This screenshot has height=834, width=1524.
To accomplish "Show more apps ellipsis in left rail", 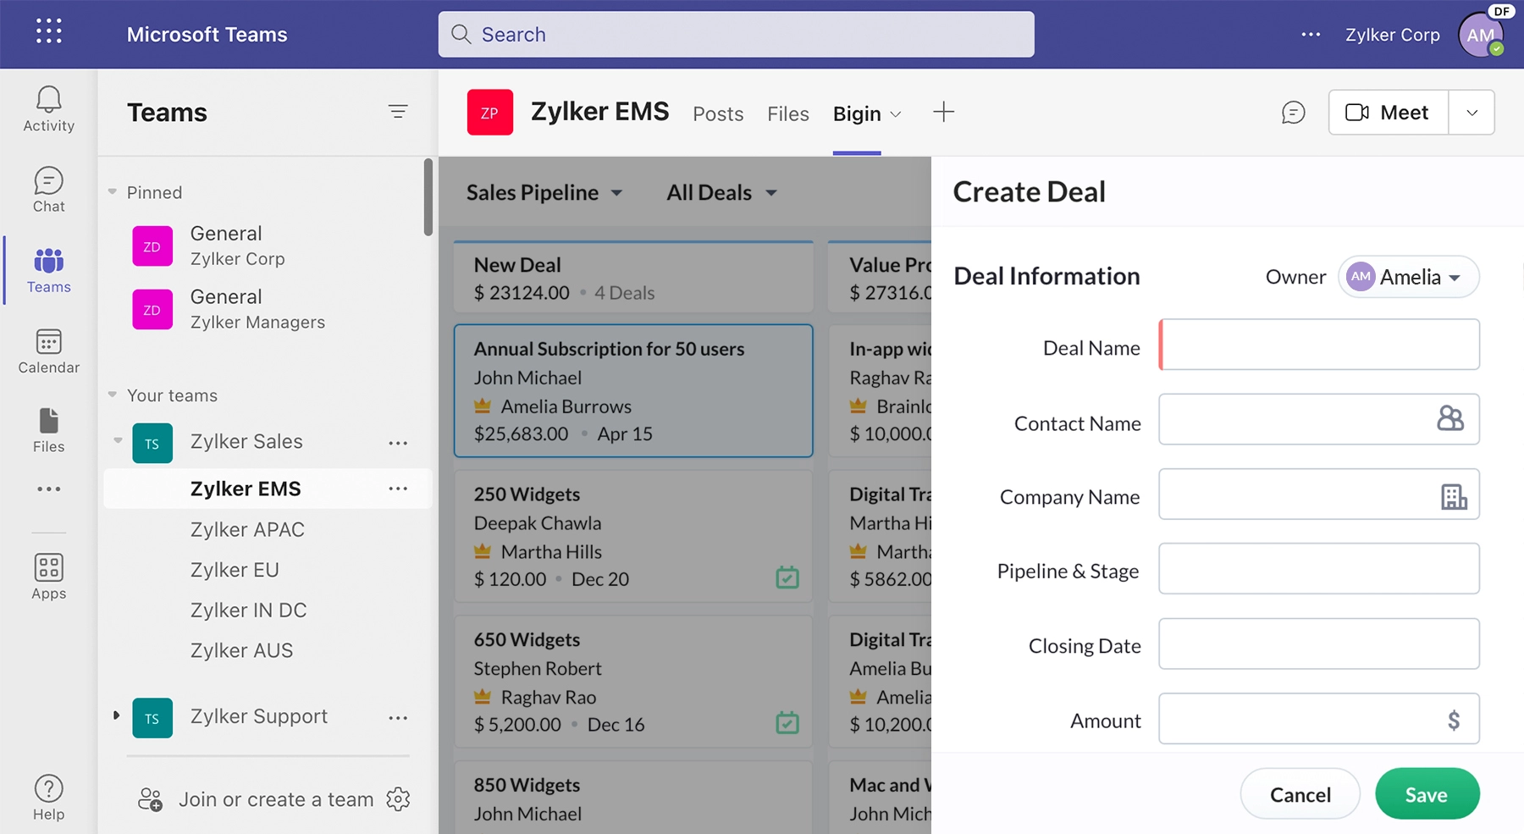I will pyautogui.click(x=48, y=489).
